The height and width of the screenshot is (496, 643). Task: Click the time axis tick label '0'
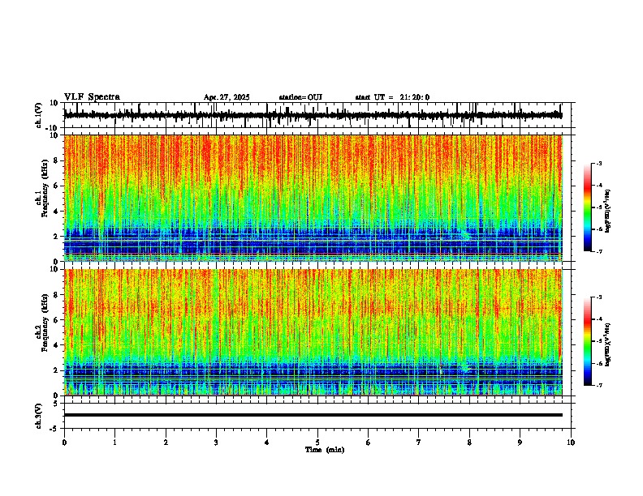coord(64,443)
